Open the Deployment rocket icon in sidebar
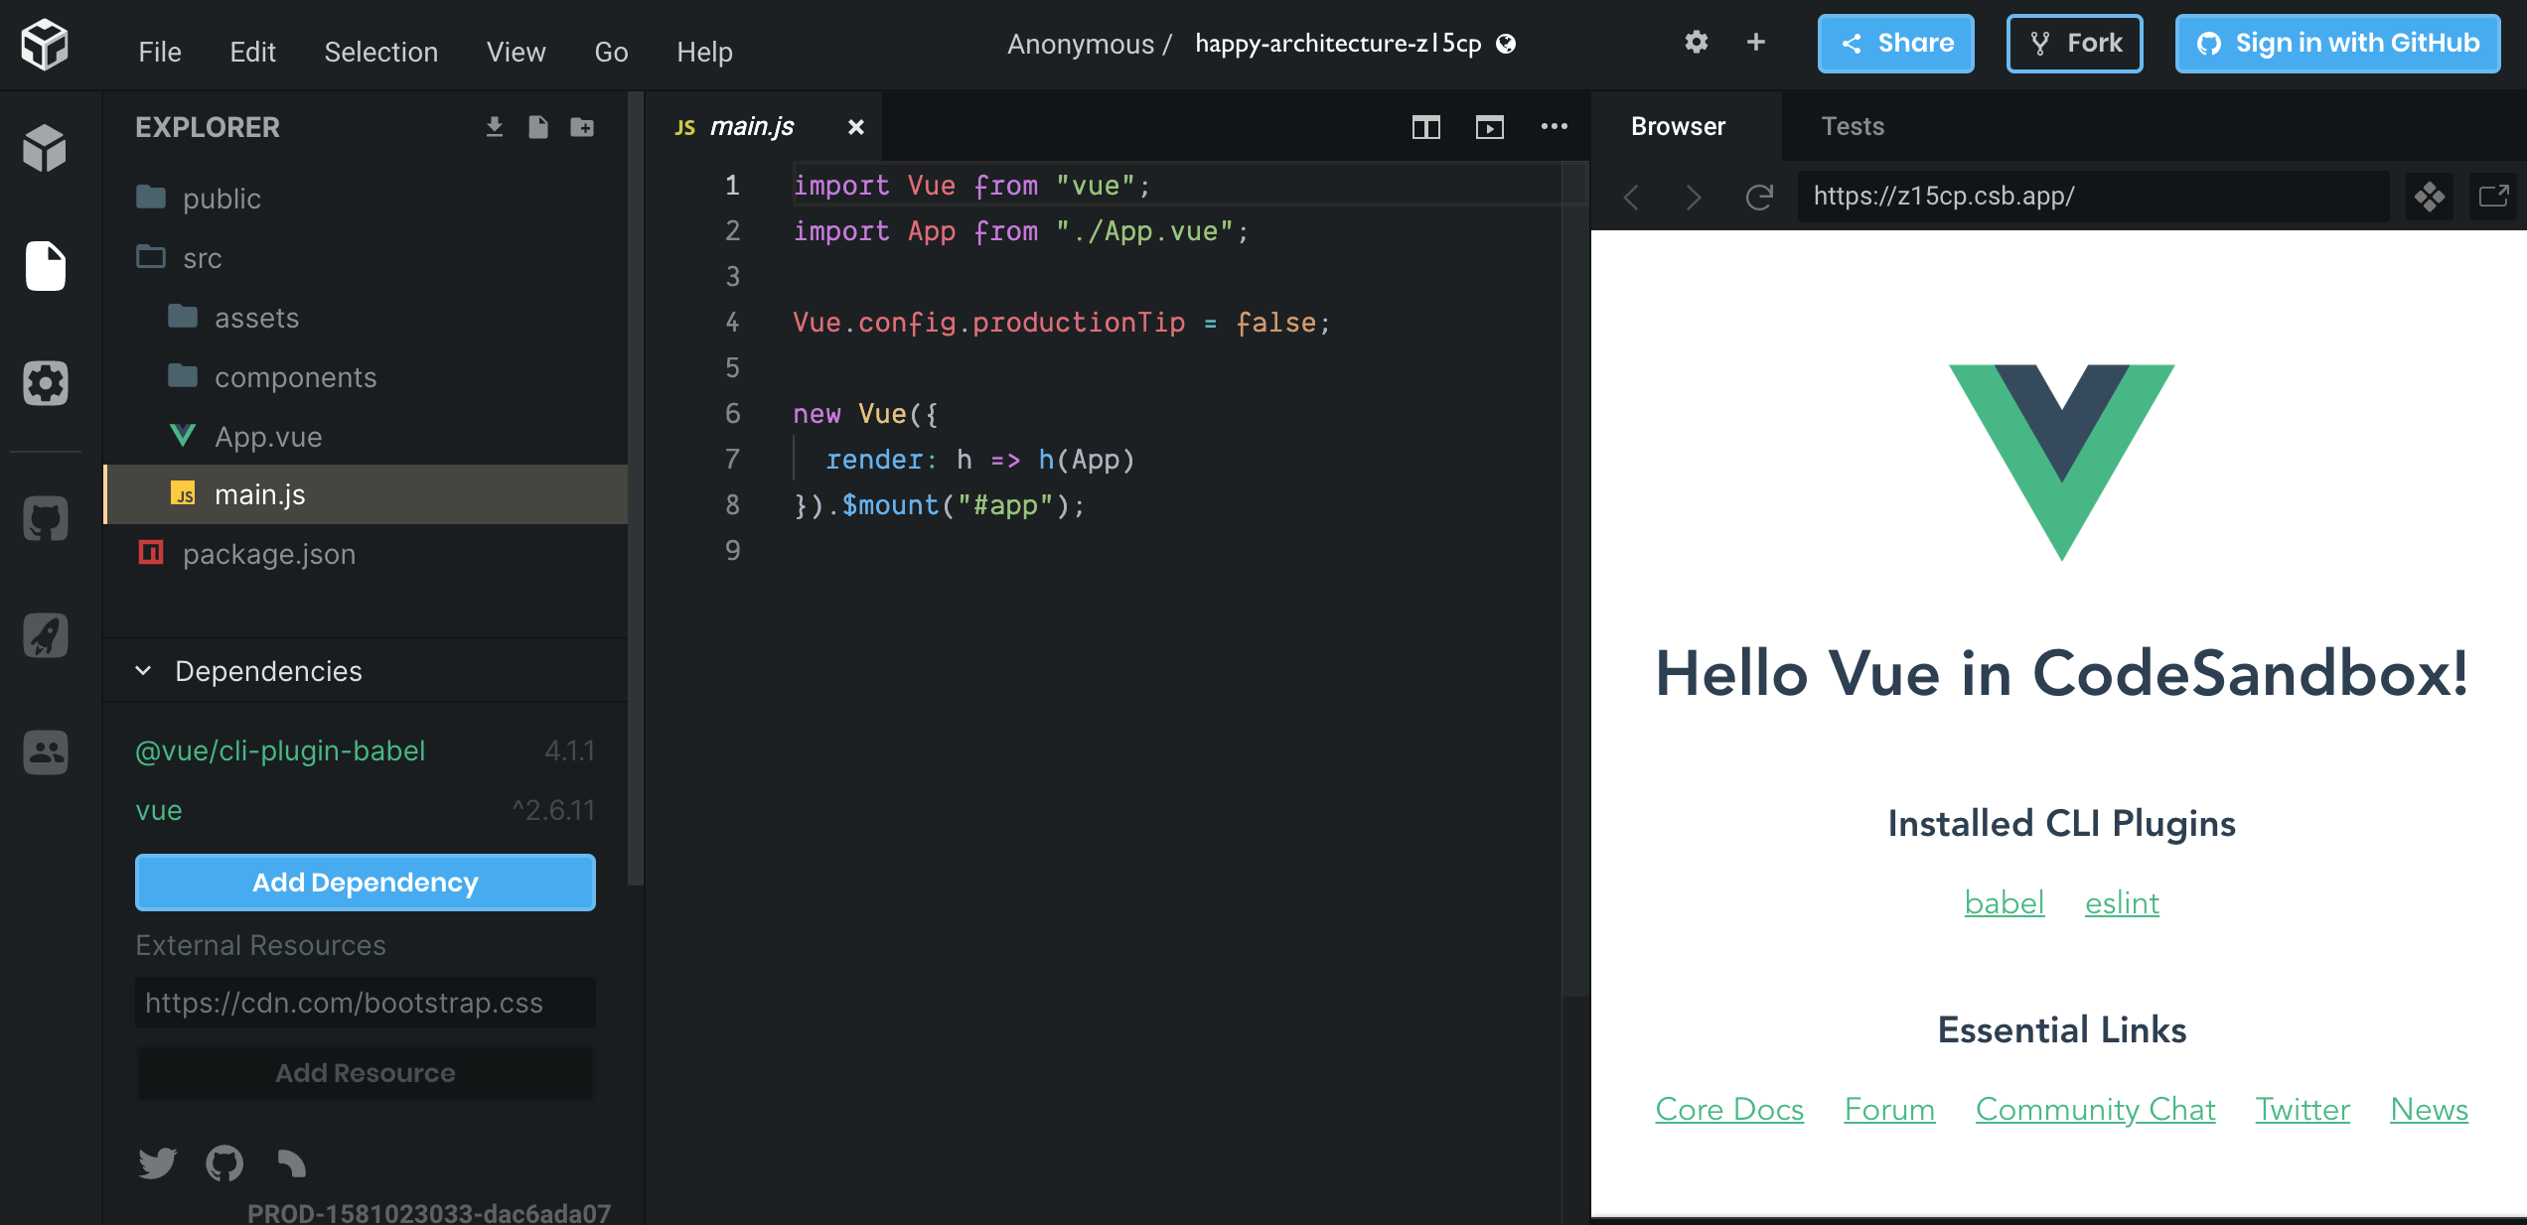Image resolution: width=2527 pixels, height=1225 pixels. pos(45,635)
